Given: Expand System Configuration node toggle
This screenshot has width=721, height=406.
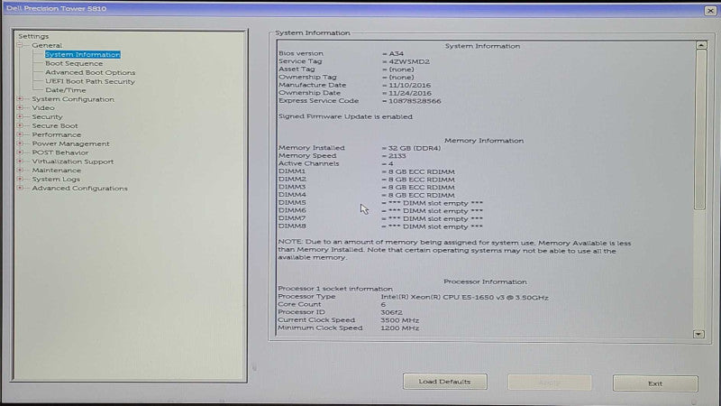Looking at the screenshot, I should pyautogui.click(x=20, y=99).
